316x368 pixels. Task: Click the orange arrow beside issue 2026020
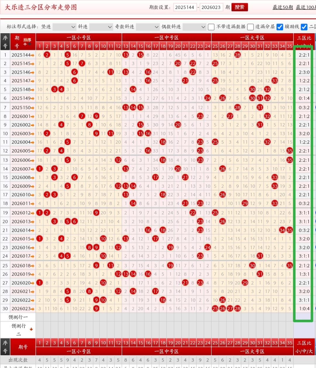tap(32, 283)
